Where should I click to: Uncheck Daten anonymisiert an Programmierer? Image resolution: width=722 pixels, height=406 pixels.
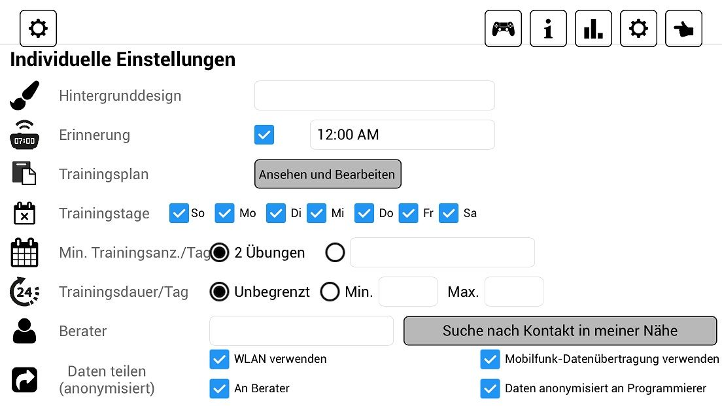(x=490, y=389)
